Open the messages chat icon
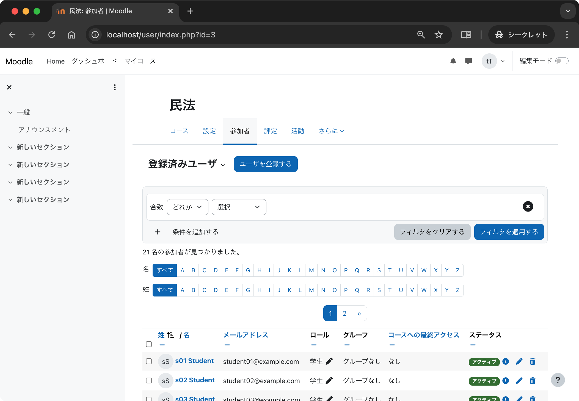The width and height of the screenshot is (579, 401). pyautogui.click(x=468, y=61)
